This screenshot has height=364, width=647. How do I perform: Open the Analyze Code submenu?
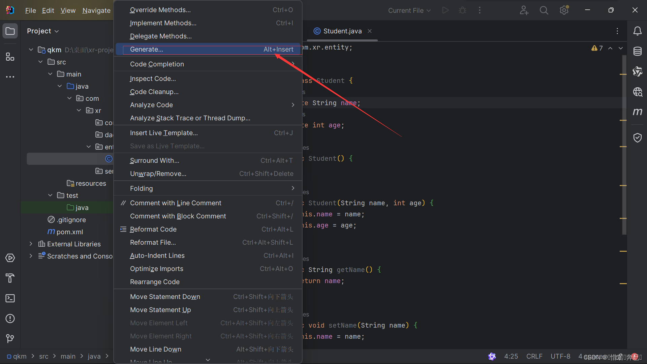[152, 104]
